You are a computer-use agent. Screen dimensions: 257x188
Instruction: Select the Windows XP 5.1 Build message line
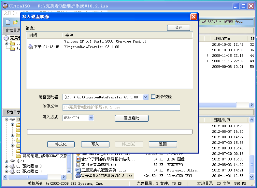point(105,41)
